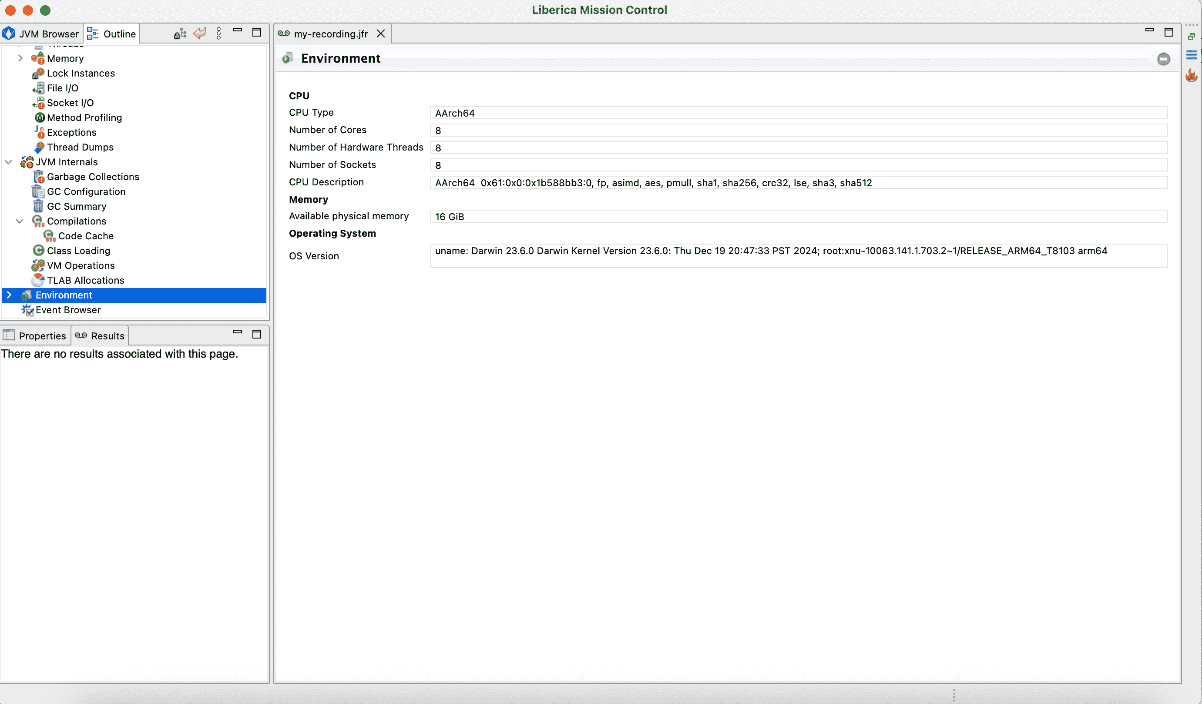Collapse the JVM Internals tree node

(9, 162)
